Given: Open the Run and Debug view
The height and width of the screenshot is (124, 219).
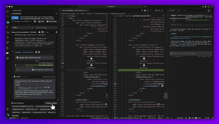Looking at the screenshot, I should [8, 27].
